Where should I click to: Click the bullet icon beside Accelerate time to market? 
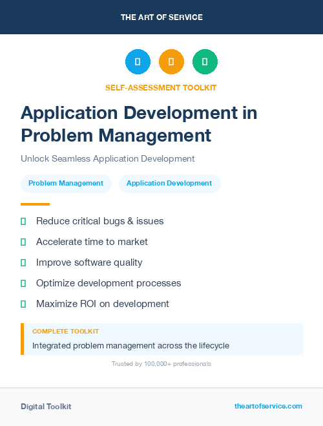pos(23,242)
